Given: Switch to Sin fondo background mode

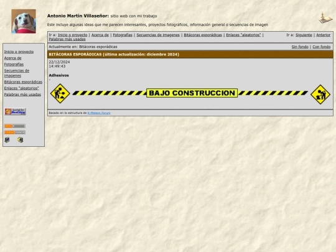Looking at the screenshot, I should [300, 47].
